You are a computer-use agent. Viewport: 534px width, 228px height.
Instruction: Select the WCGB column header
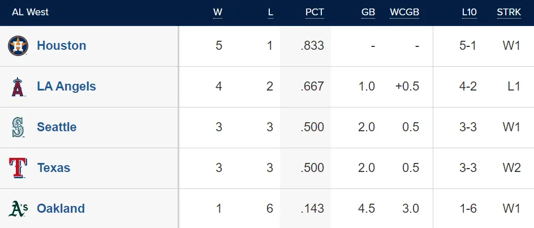(x=404, y=12)
